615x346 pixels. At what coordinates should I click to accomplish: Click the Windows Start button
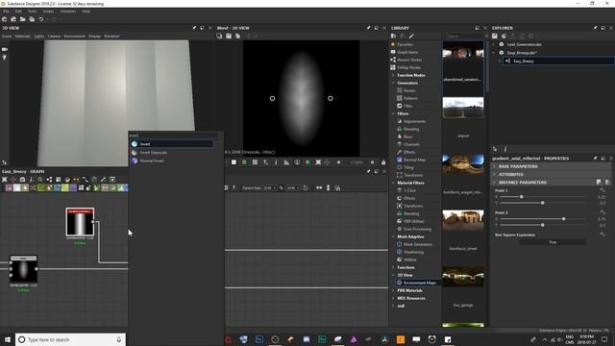pos(8,339)
